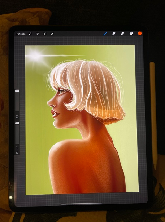Activate the Selection S-shaped tool
Viewport: 165px width, 222px height.
(x=45, y=34)
